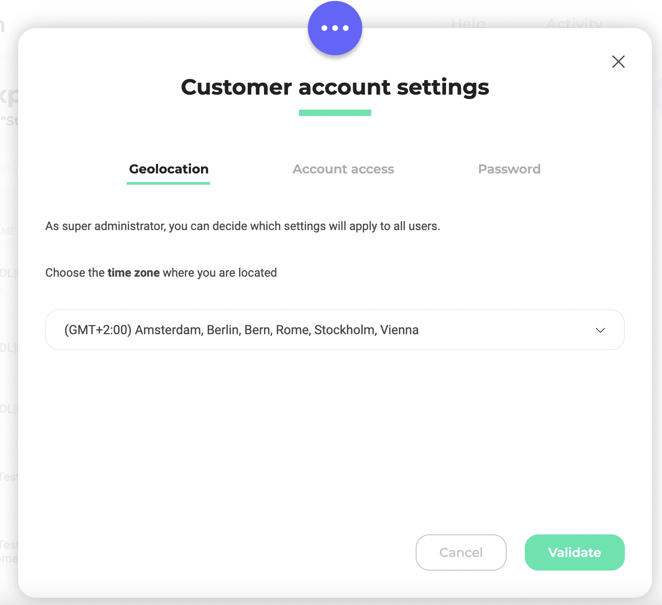Open the Account access tab
This screenshot has width=662, height=605.
tap(343, 169)
